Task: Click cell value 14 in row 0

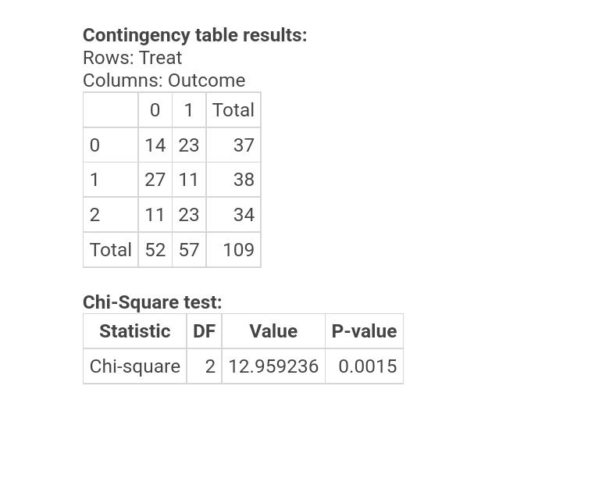Action: (x=155, y=145)
